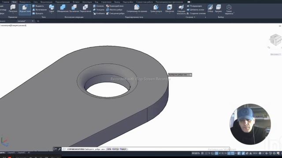282x158 pixels.
Task: Select the Клеймить (Imprint) tool
Action: (x=99, y=14)
